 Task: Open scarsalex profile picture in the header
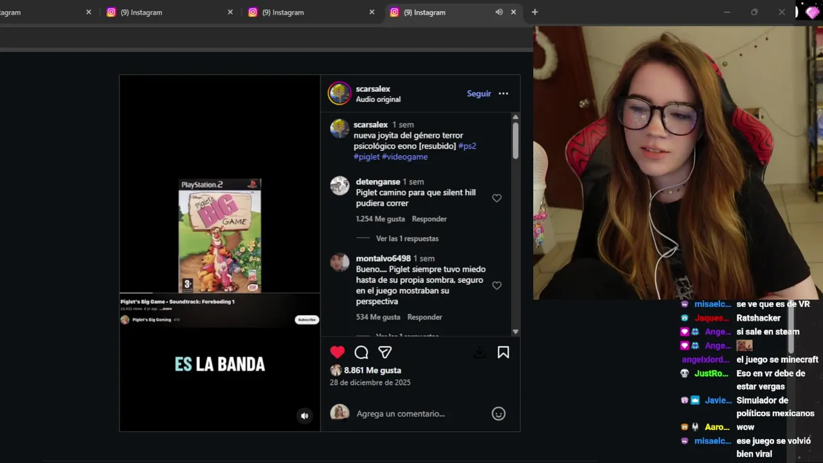click(339, 93)
